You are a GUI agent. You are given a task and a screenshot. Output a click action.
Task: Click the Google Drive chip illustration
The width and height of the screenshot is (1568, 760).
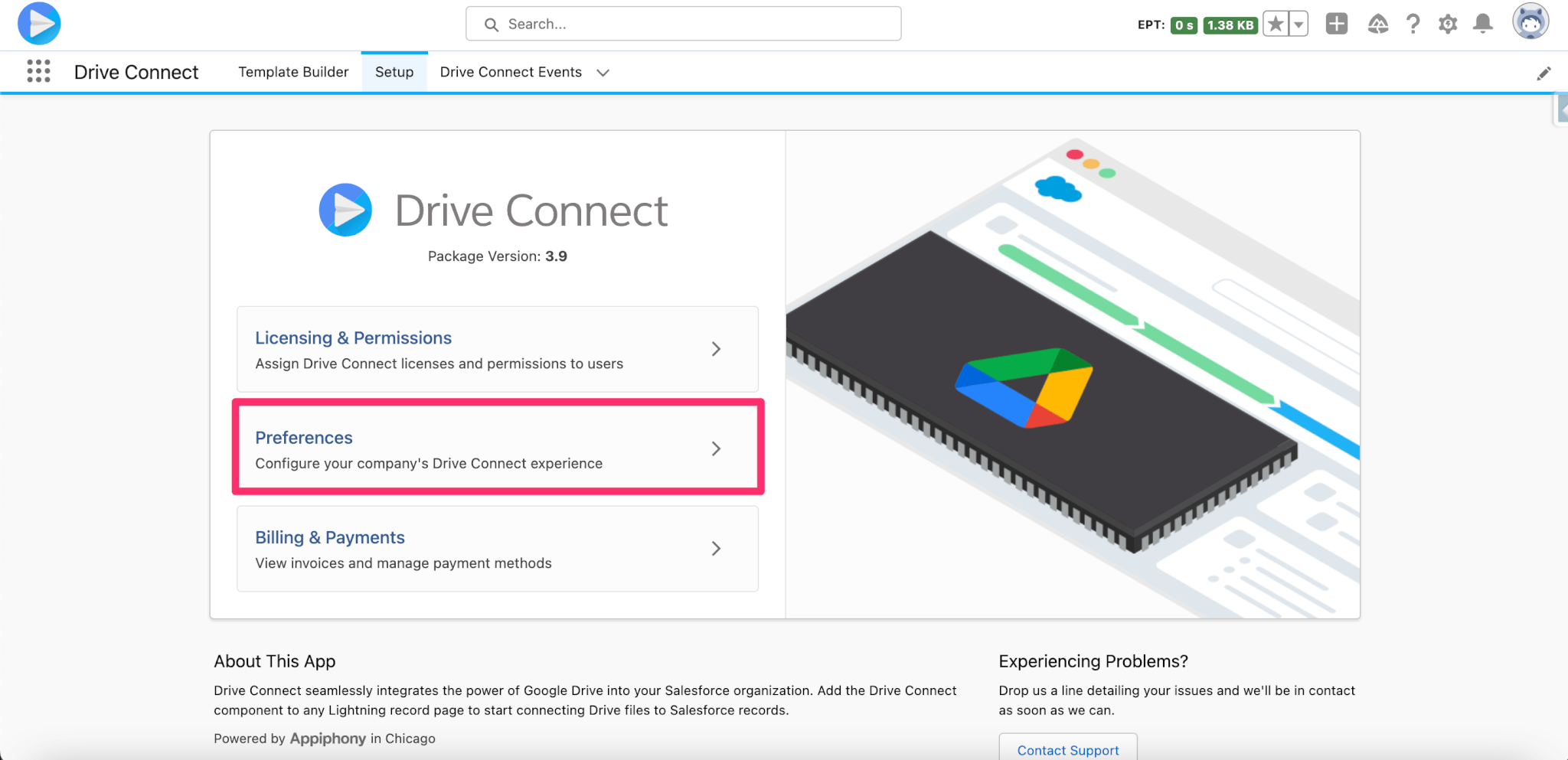coord(1041,390)
